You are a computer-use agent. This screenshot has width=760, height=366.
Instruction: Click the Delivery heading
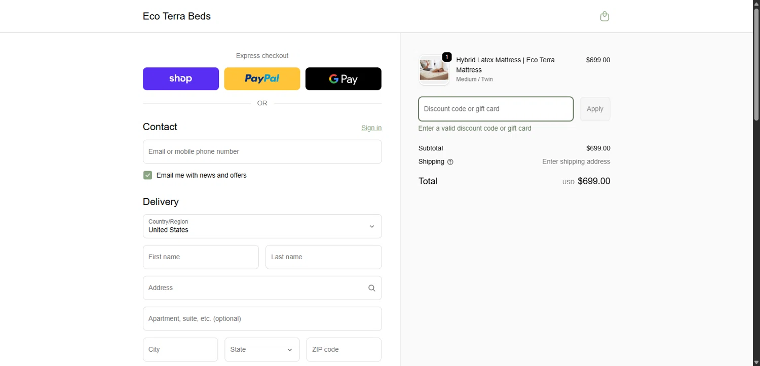(161, 201)
